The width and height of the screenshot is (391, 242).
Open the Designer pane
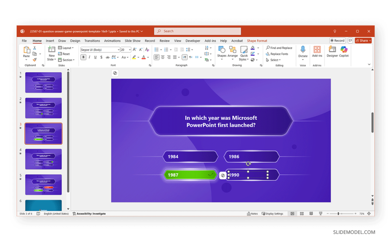[332, 52]
